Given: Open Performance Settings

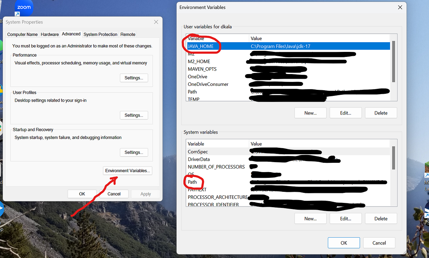Looking at the screenshot, I should pyautogui.click(x=134, y=78).
